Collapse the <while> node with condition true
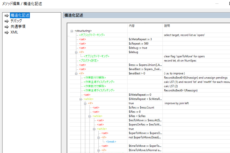The width and height of the screenshot is (230, 153). [x=94, y=129]
